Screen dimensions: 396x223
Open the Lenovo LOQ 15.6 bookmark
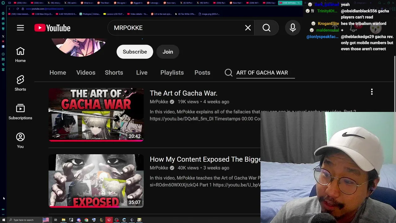(114, 14)
